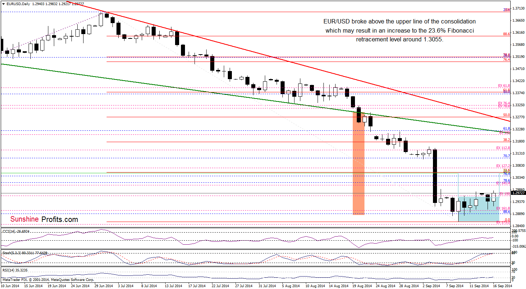This screenshot has height=289, width=526.
Task: Click the 1.31800 price axis label
Action: tap(518, 141)
